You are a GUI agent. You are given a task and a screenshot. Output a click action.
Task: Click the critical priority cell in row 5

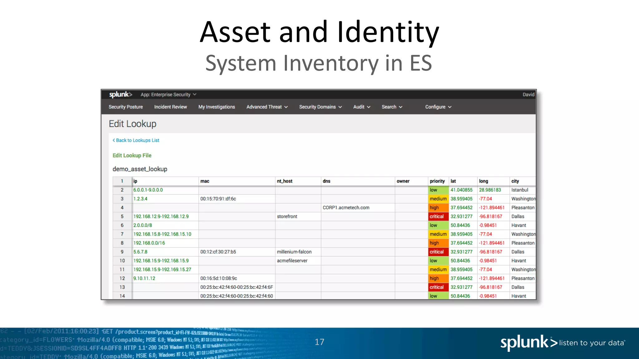[x=438, y=217]
